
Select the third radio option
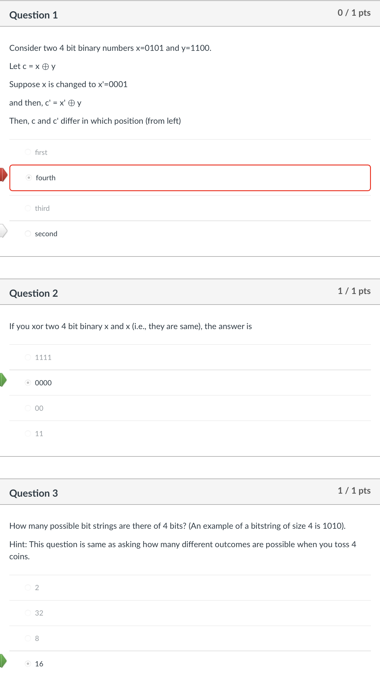(x=28, y=208)
